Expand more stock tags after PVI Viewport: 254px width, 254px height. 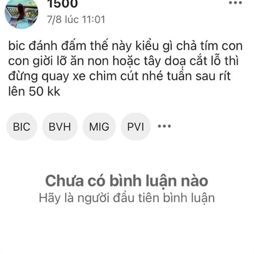click(164, 126)
